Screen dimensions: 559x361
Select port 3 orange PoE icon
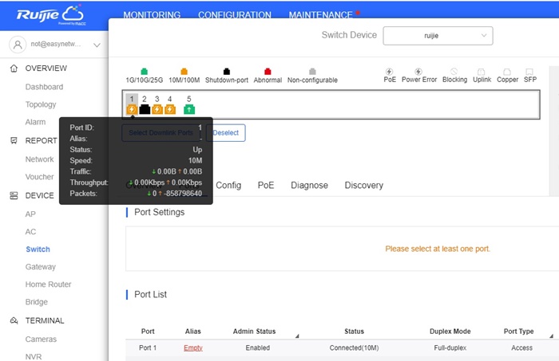pos(157,109)
